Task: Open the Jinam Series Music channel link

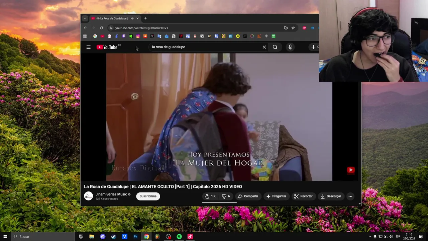Action: pos(111,194)
